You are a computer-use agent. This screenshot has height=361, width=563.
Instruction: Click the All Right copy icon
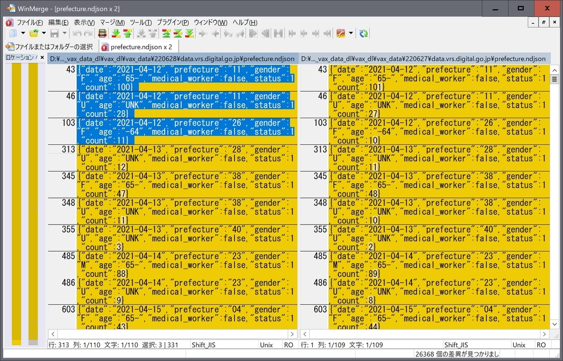(252, 33)
